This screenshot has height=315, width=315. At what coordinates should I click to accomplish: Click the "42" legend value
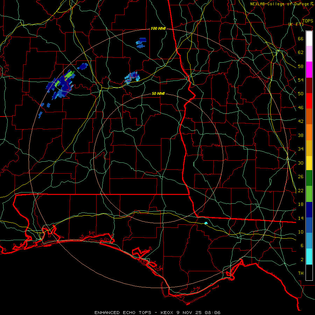(301, 121)
